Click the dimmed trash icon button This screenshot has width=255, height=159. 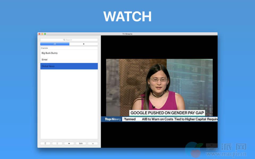coord(57,143)
